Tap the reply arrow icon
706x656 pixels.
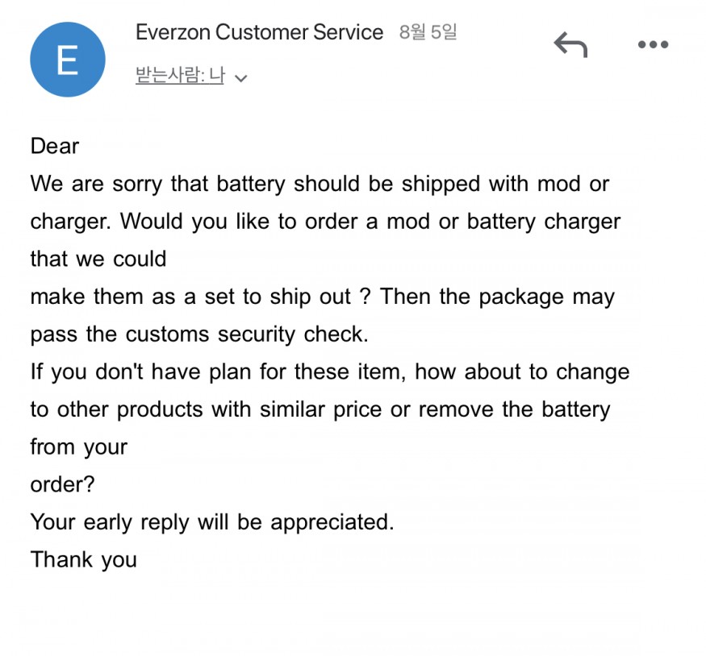570,44
